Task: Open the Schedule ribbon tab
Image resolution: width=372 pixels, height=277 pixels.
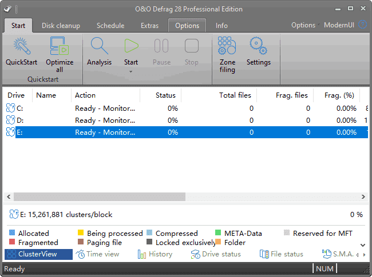Action: pyautogui.click(x=110, y=26)
